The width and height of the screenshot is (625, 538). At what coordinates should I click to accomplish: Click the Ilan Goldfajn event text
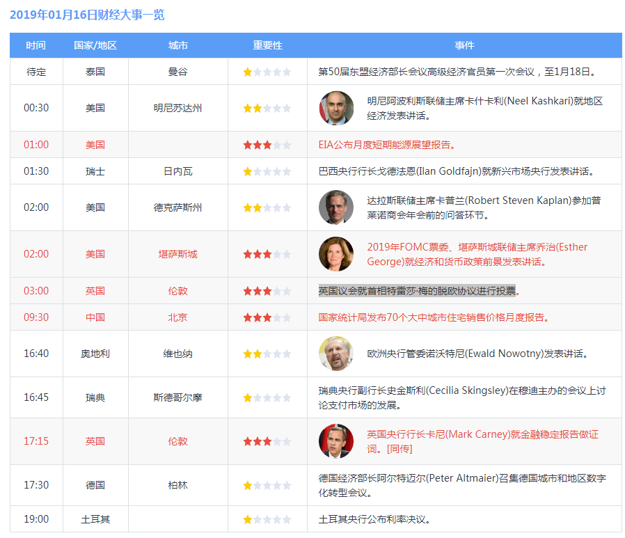pyautogui.click(x=457, y=171)
